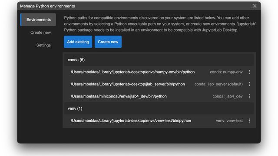278x156 pixels.
Task: Select the numpy-env python path row
Action: pyautogui.click(x=159, y=72)
